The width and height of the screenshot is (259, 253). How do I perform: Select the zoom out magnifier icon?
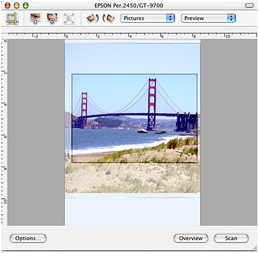pyautogui.click(x=52, y=18)
